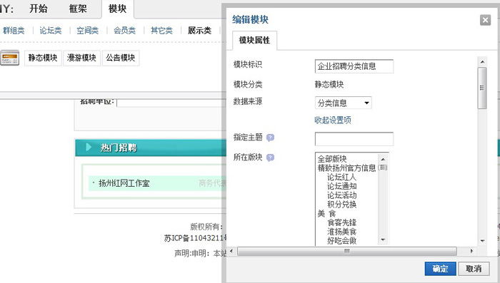
Task: Open the 群组类 module category
Action: pyautogui.click(x=14, y=31)
